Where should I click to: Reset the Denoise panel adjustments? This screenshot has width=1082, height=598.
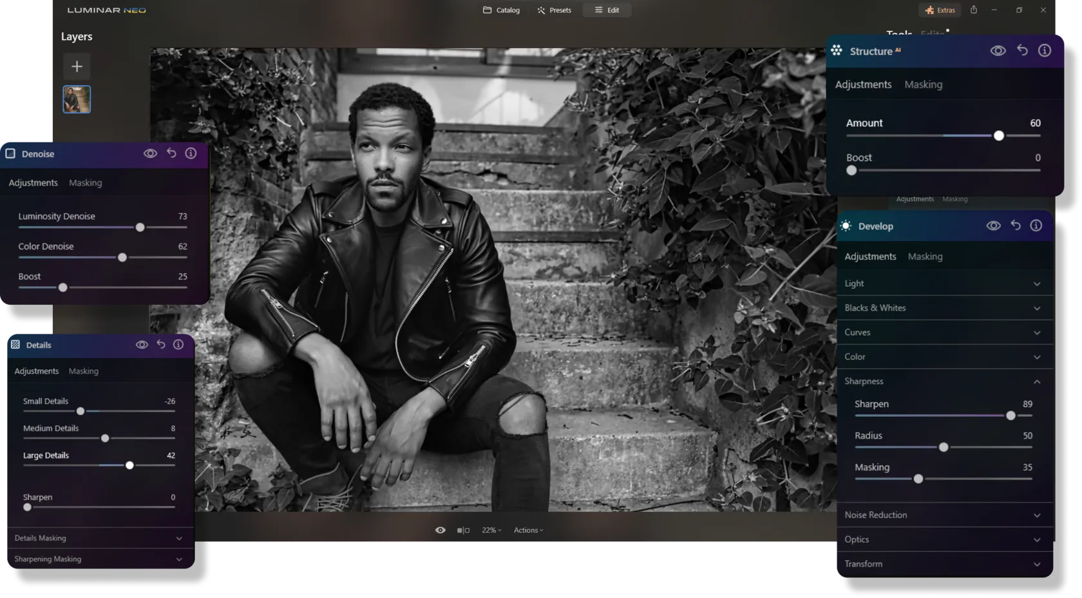pos(171,153)
